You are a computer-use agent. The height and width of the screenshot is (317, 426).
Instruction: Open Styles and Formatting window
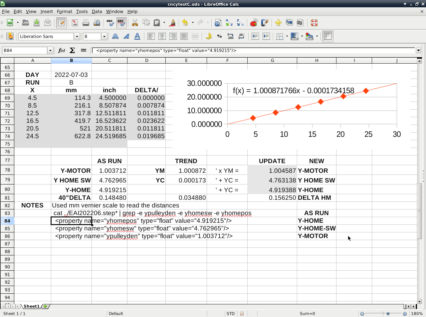10,36
